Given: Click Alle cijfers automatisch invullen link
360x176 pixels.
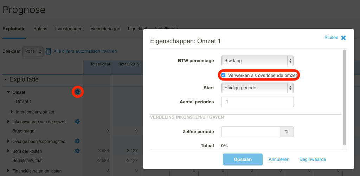Looking at the screenshot, I should pyautogui.click(x=85, y=51).
